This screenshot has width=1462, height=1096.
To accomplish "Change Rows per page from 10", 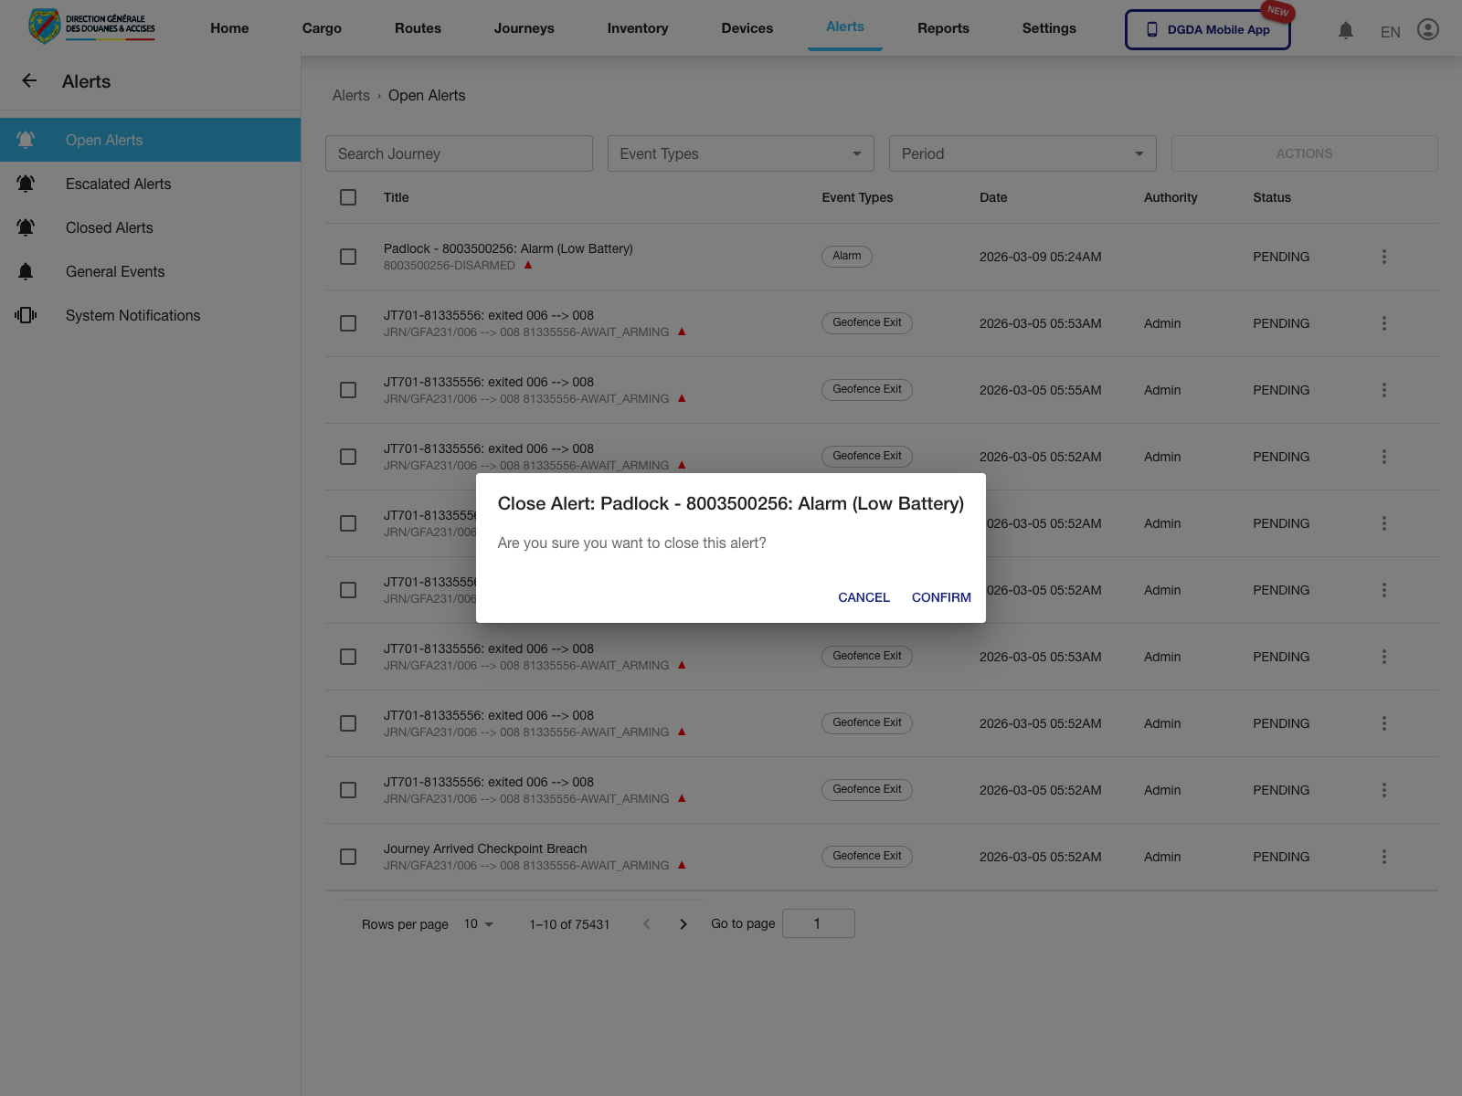I will tap(477, 923).
